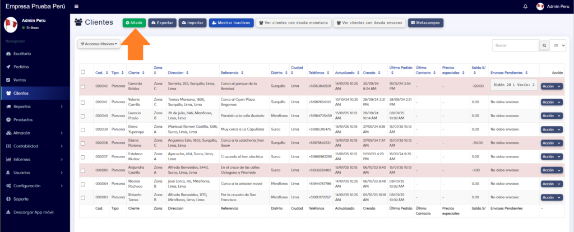Screen dimensions: 574x232
Task: Toggle the hamburger menu icon
Action: point(76,7)
